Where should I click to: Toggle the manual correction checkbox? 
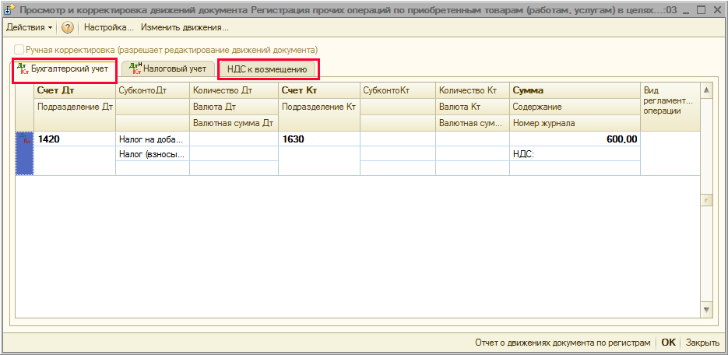click(18, 49)
